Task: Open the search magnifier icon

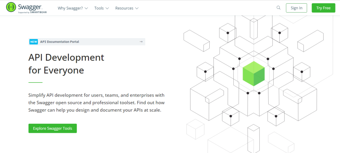Action: (x=279, y=8)
